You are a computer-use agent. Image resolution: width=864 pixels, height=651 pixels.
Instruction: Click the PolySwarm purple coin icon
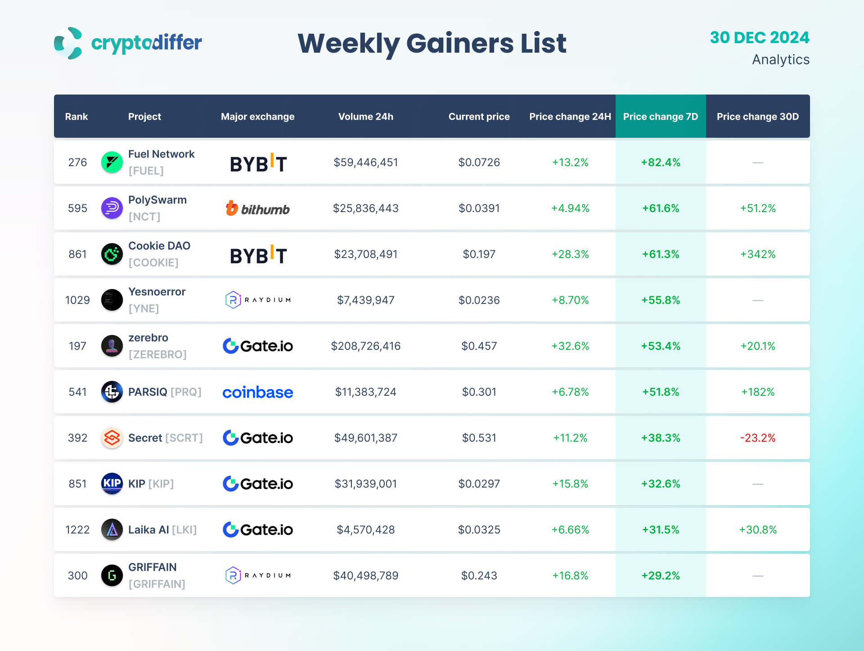(x=112, y=208)
